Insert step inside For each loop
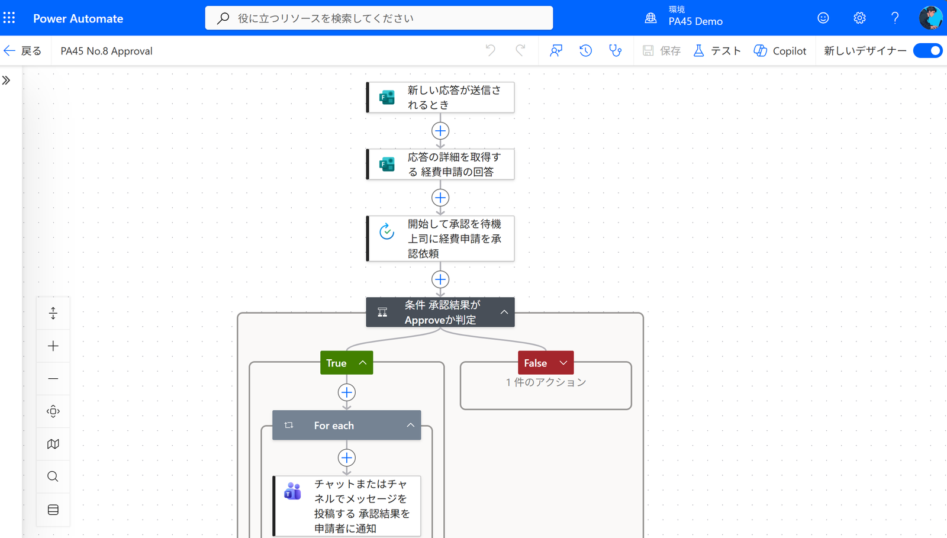947x538 pixels. (347, 458)
